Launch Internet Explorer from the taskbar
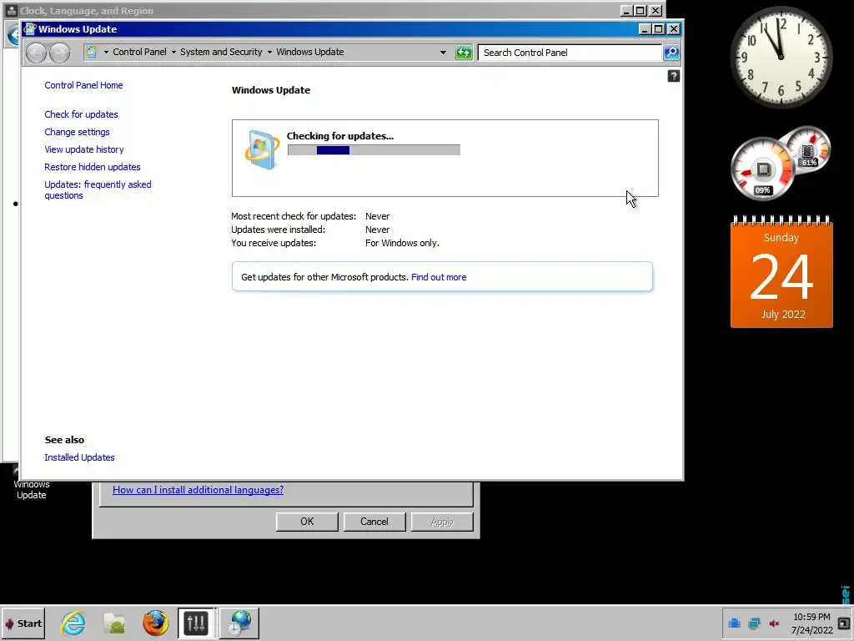This screenshot has height=641, width=854. (x=73, y=623)
